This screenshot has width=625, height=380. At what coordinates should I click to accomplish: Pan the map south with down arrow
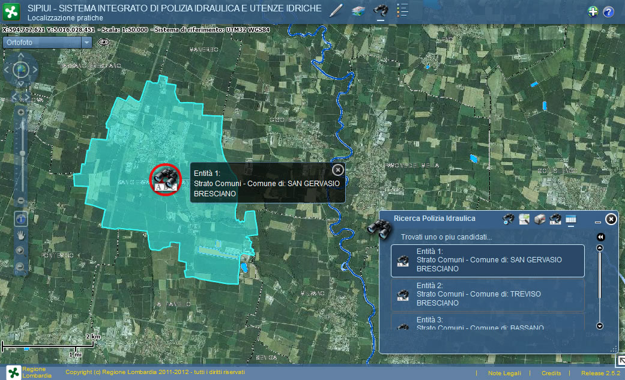point(21,84)
